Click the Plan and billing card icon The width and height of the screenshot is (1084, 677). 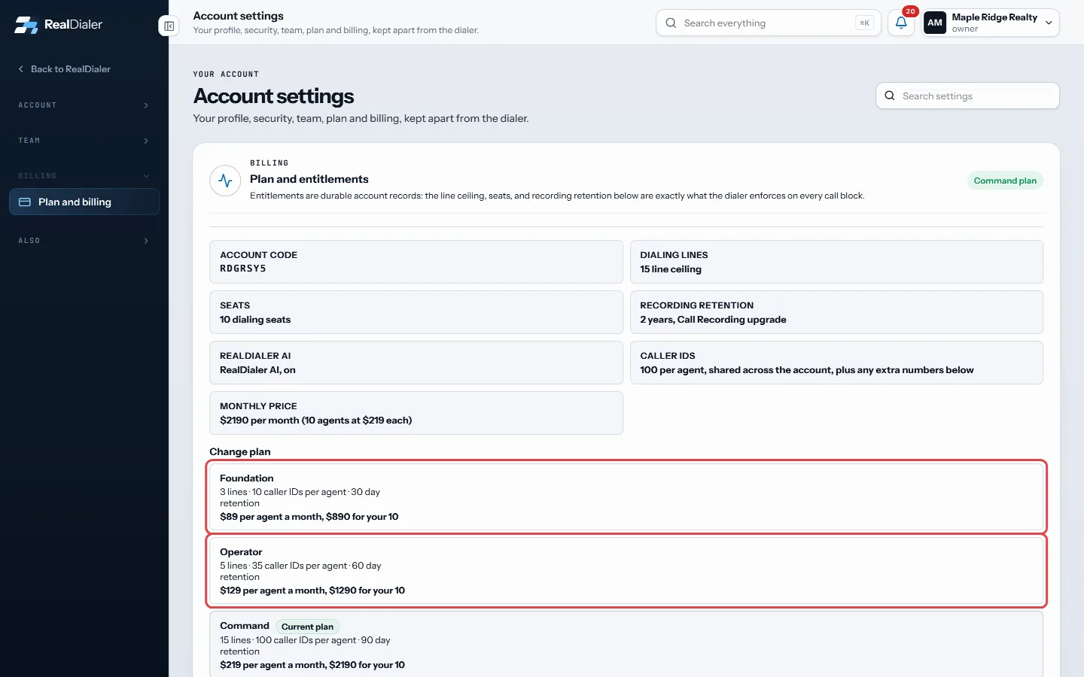(24, 202)
